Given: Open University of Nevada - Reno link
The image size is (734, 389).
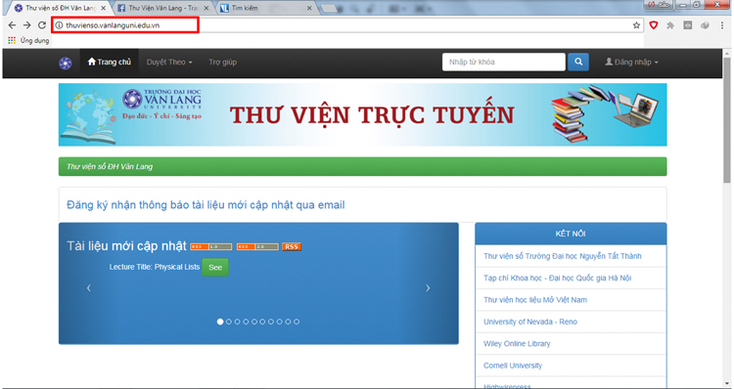Looking at the screenshot, I should click(x=530, y=322).
